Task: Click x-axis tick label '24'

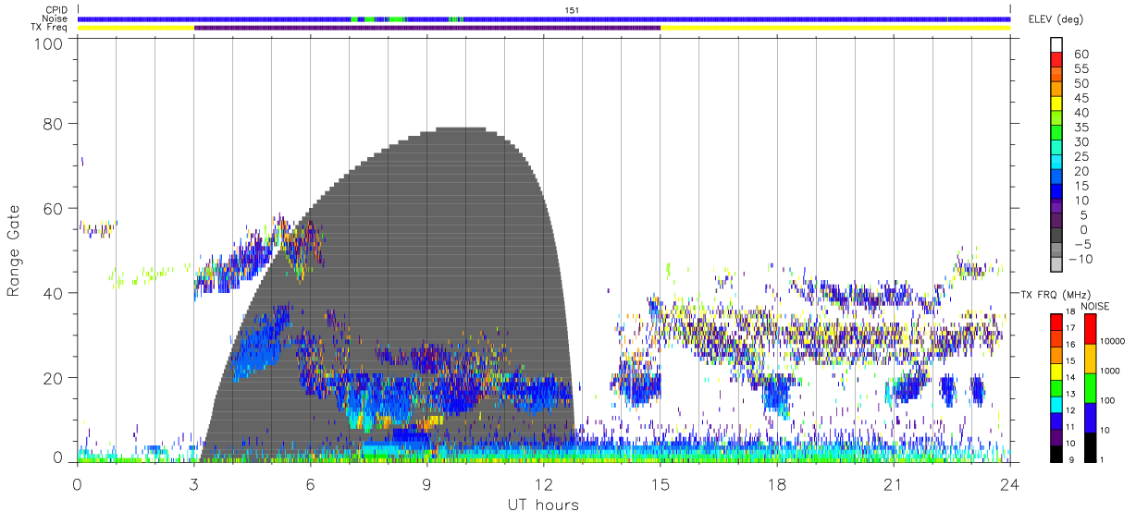Action: pos(1010,483)
